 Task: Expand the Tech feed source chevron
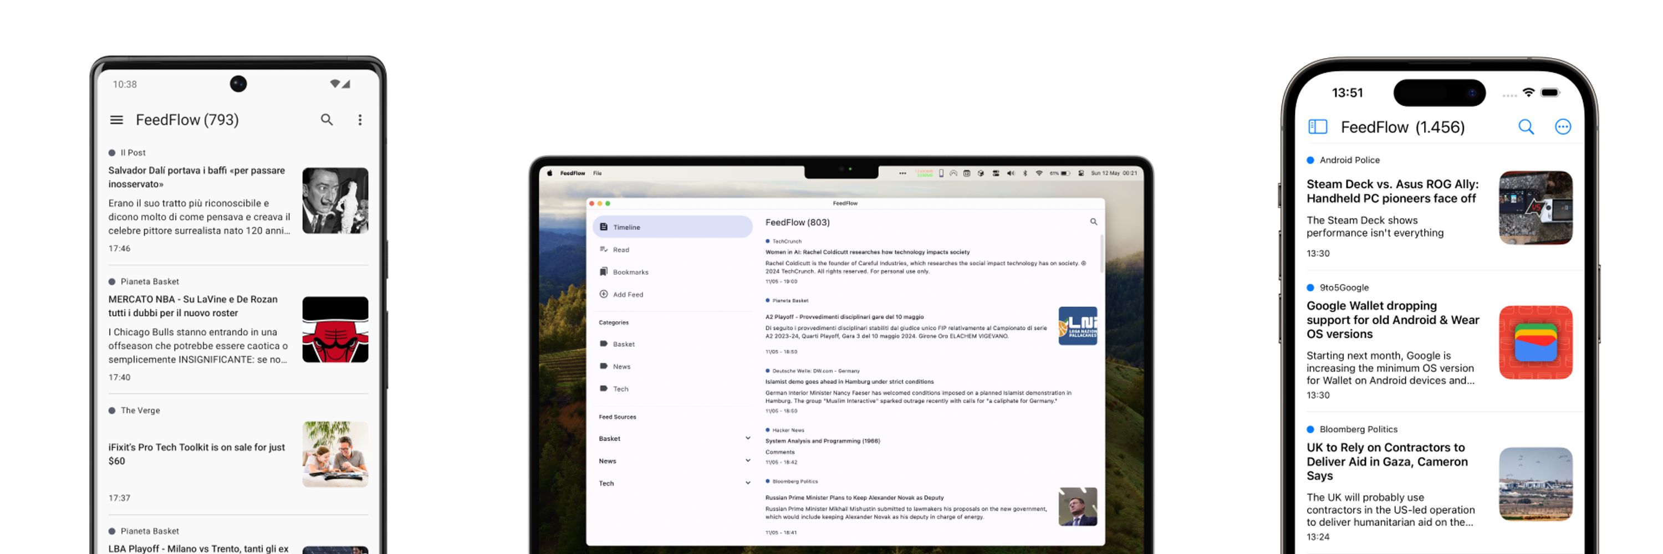coord(748,483)
